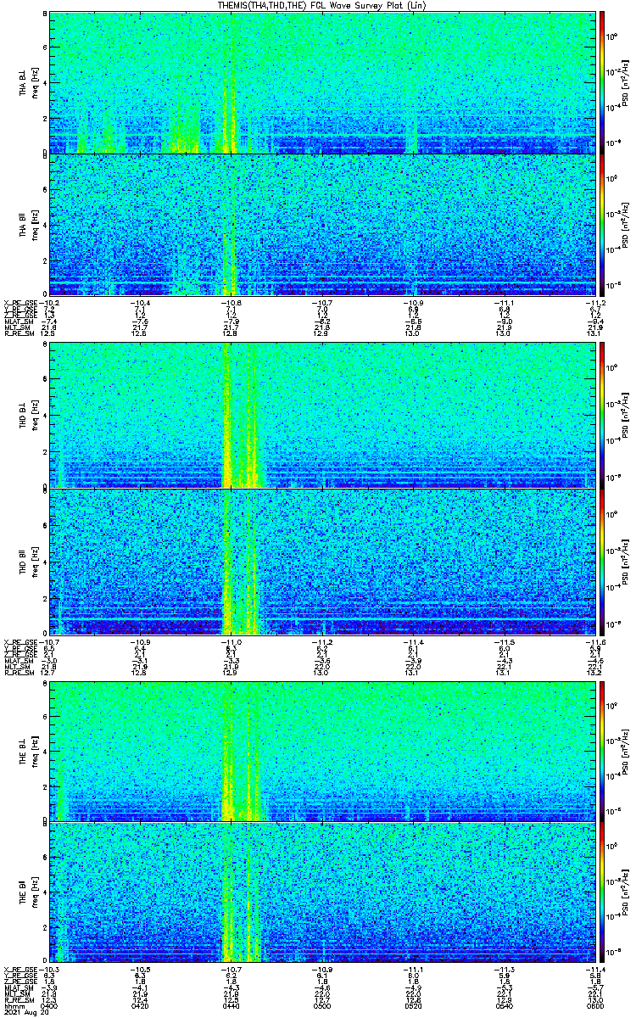Click 'X_RE_GSE' row label under THA panels
This screenshot has height=1018, width=636.
click(x=19, y=302)
